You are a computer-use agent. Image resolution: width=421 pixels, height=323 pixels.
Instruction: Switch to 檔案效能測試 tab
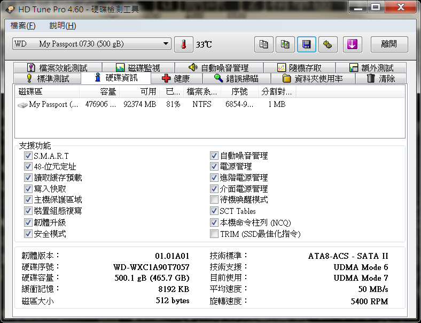click(58, 68)
